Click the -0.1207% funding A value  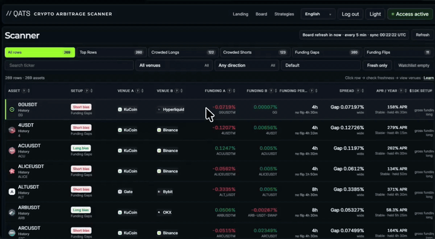pyautogui.click(x=224, y=127)
